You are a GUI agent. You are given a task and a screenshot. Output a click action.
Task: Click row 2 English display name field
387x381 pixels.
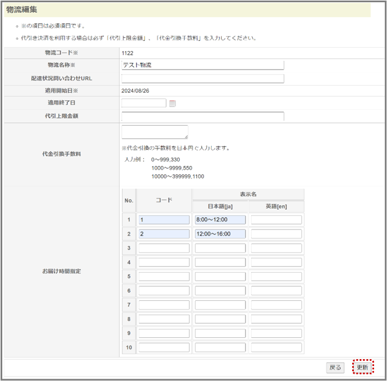coord(276,234)
